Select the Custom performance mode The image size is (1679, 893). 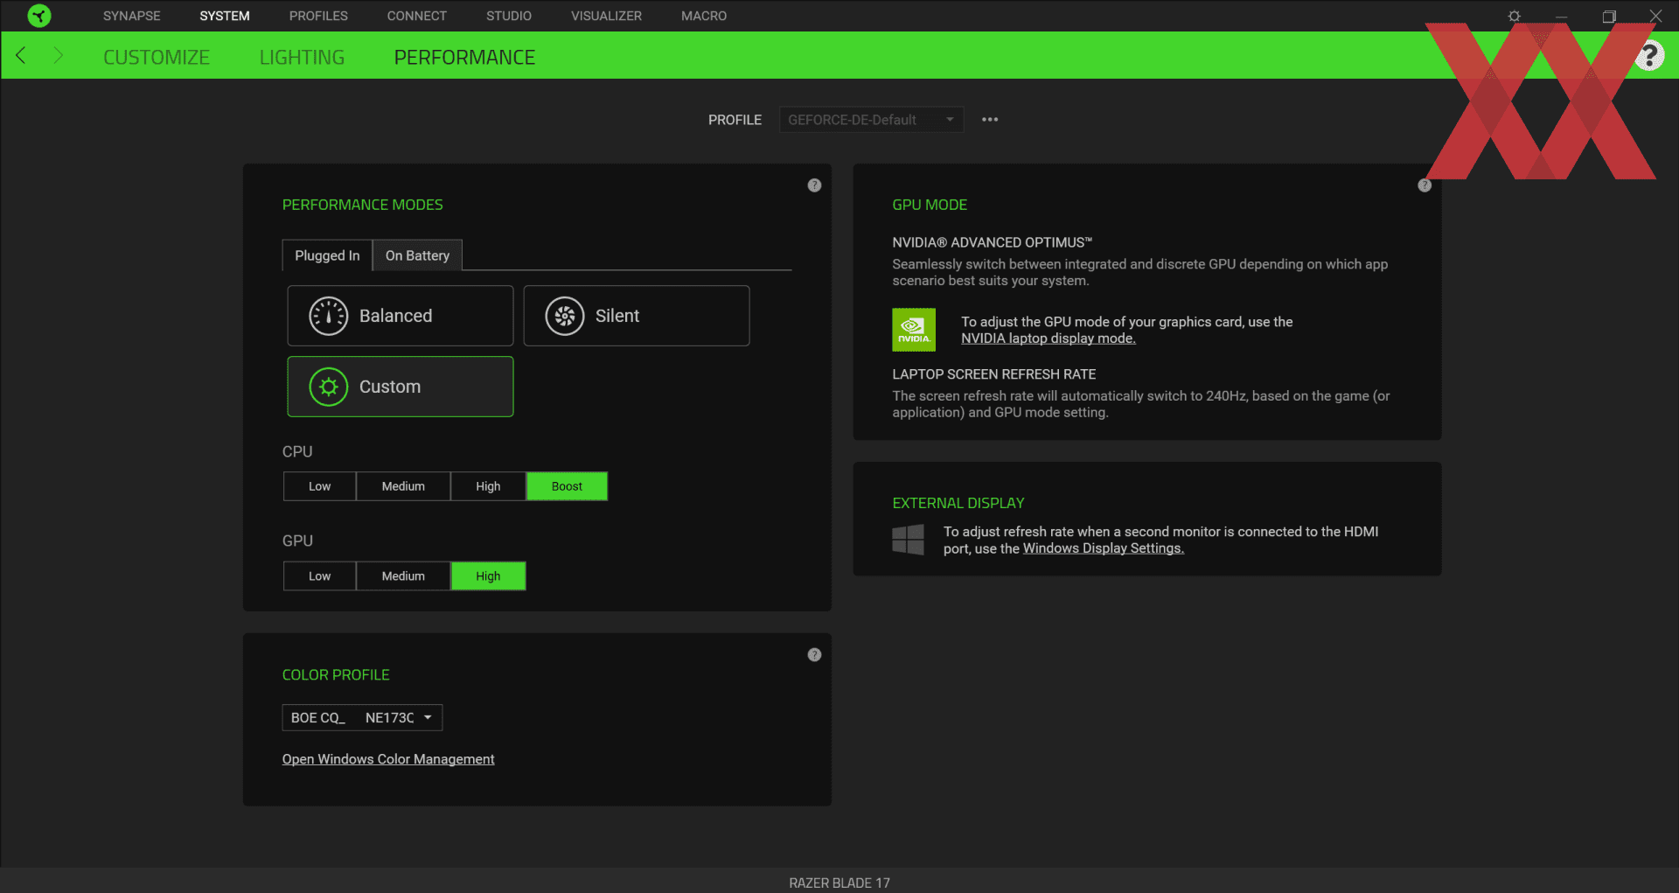[x=401, y=387]
